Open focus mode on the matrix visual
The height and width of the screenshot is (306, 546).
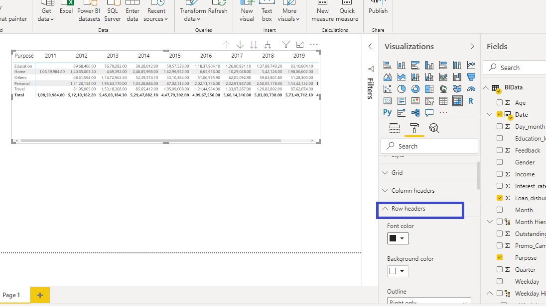point(300,45)
